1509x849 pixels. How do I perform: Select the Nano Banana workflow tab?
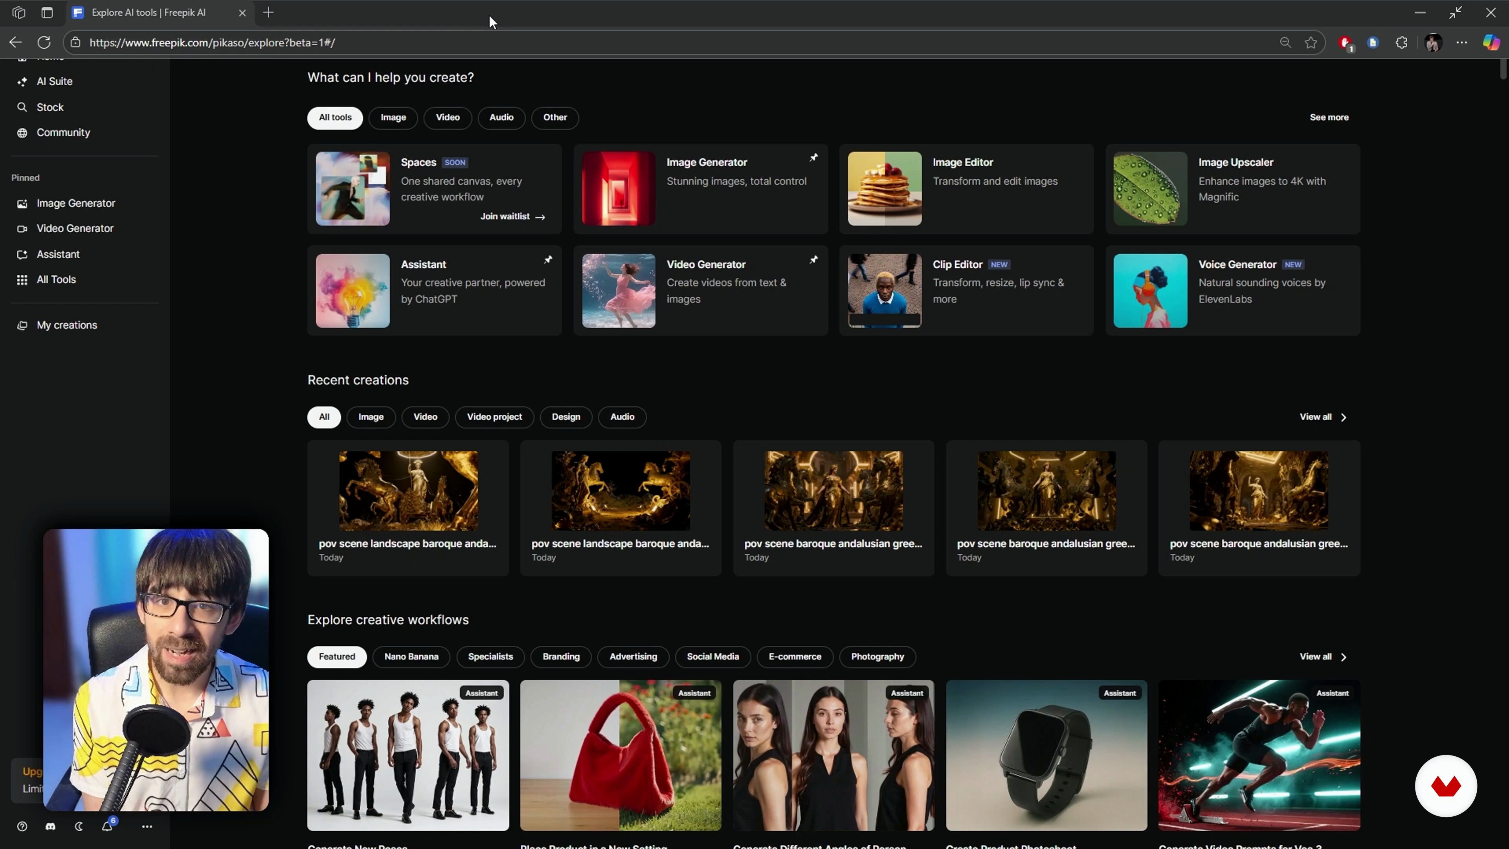point(411,656)
